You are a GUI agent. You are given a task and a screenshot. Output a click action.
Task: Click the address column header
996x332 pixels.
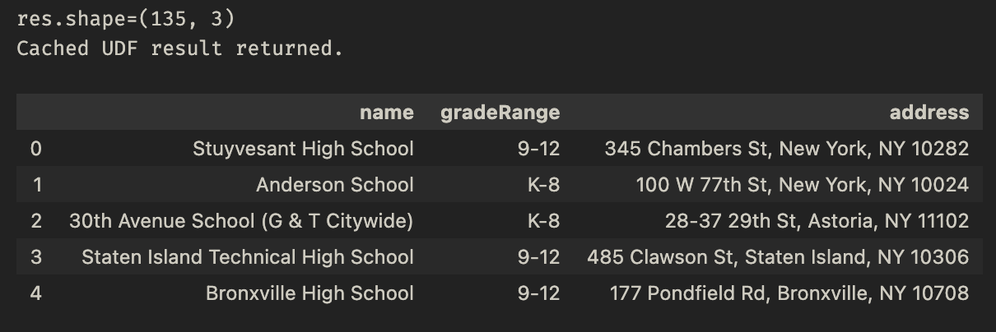929,113
